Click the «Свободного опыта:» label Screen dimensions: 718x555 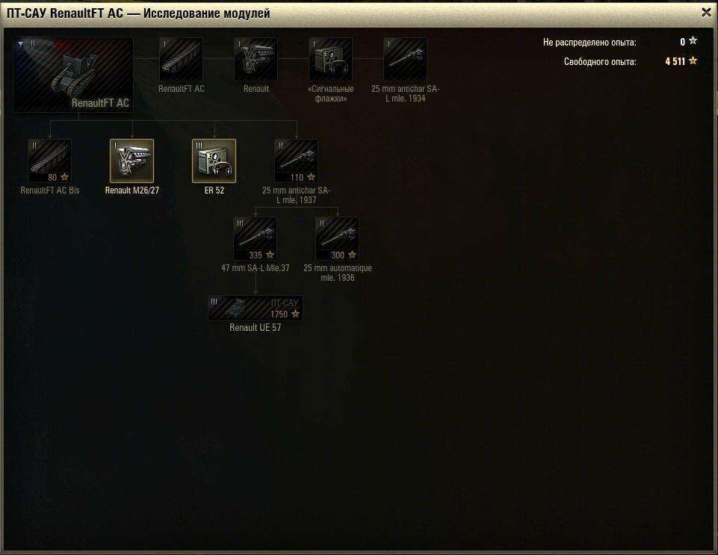point(600,62)
